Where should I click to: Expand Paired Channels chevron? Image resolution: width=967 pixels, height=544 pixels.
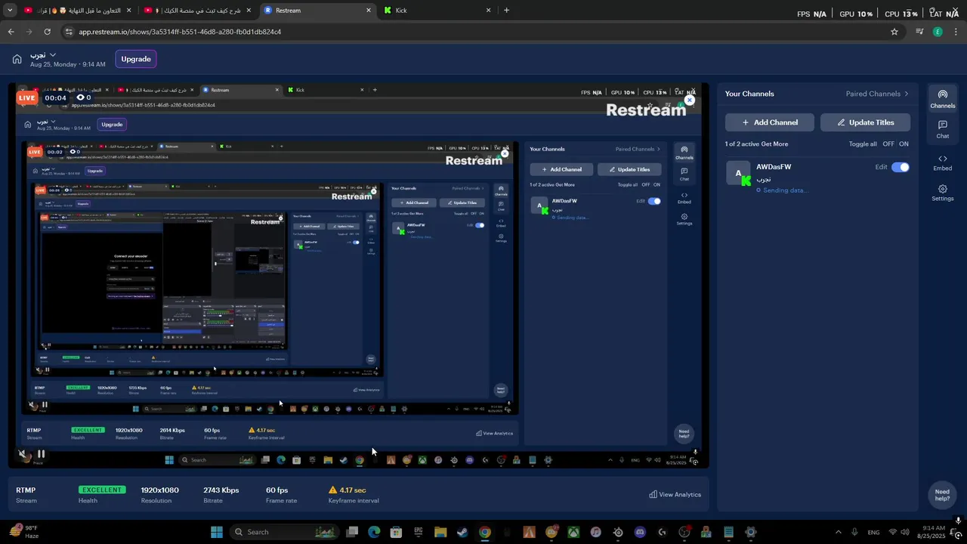point(907,94)
